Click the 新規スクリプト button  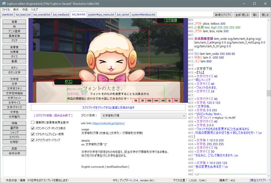tap(223, 15)
